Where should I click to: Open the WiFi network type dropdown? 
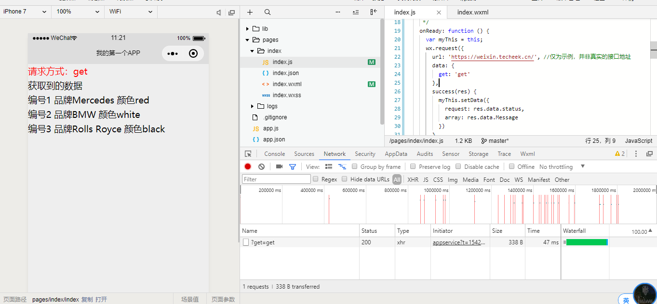pyautogui.click(x=130, y=12)
